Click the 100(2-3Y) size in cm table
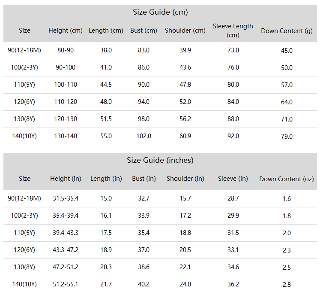Screen dimensions: 323x295 tap(24, 67)
